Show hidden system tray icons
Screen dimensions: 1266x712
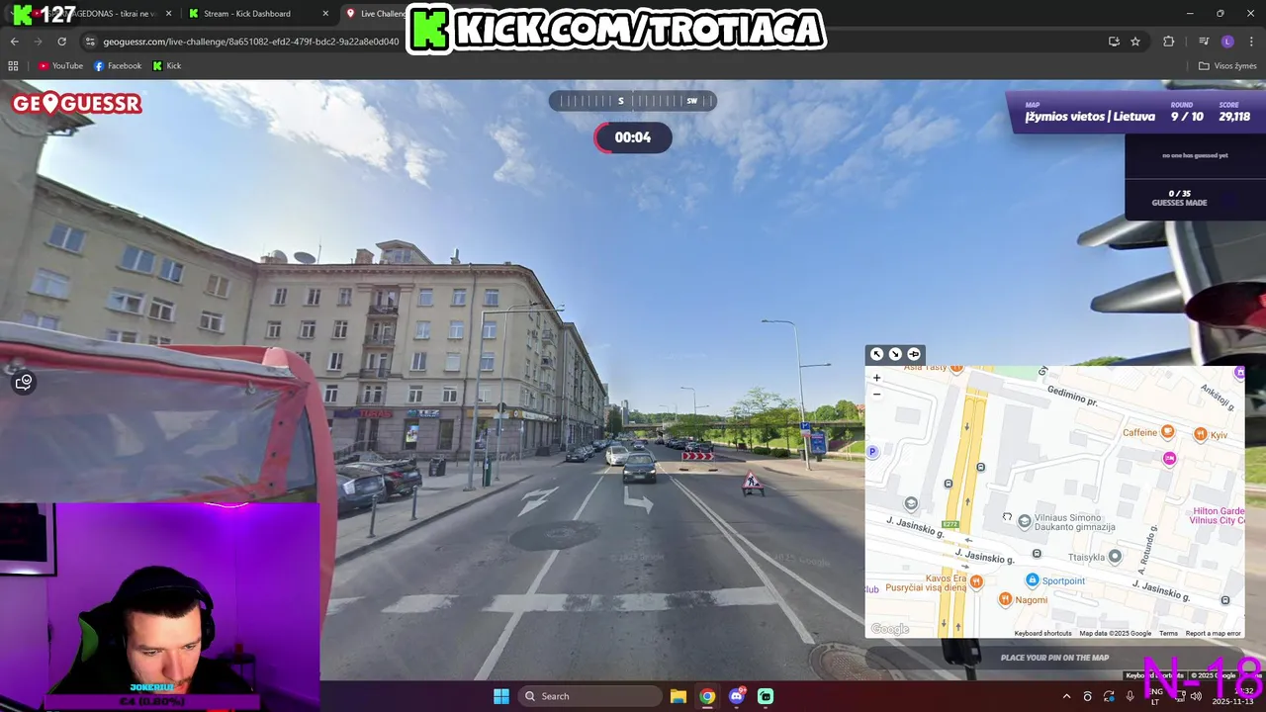[x=1066, y=696]
